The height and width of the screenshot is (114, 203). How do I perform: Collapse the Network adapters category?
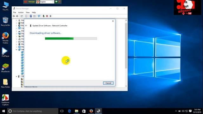tap(16, 50)
